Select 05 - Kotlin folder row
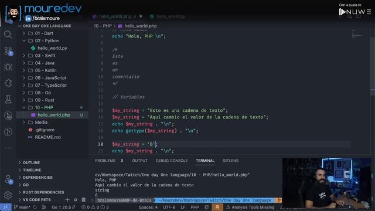This screenshot has width=375, height=211. point(52,70)
